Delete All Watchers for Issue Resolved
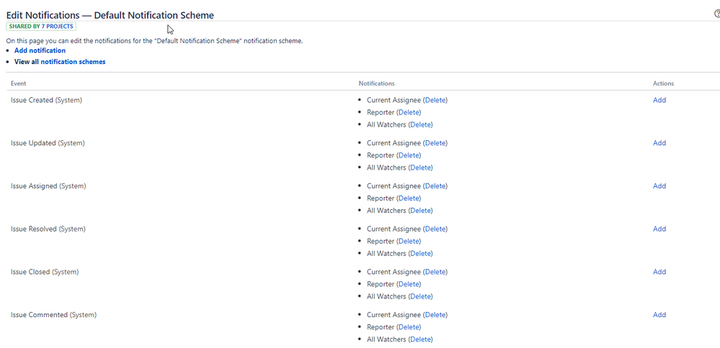 [x=420, y=254]
